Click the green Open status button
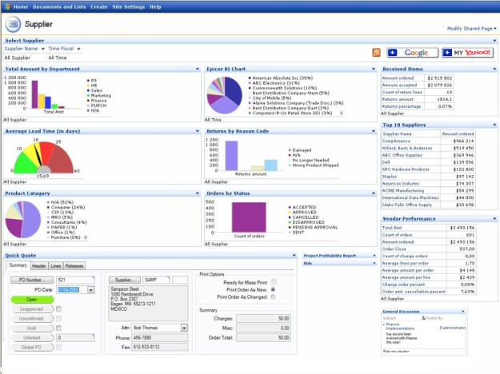The height and width of the screenshot is (374, 500). click(x=32, y=299)
